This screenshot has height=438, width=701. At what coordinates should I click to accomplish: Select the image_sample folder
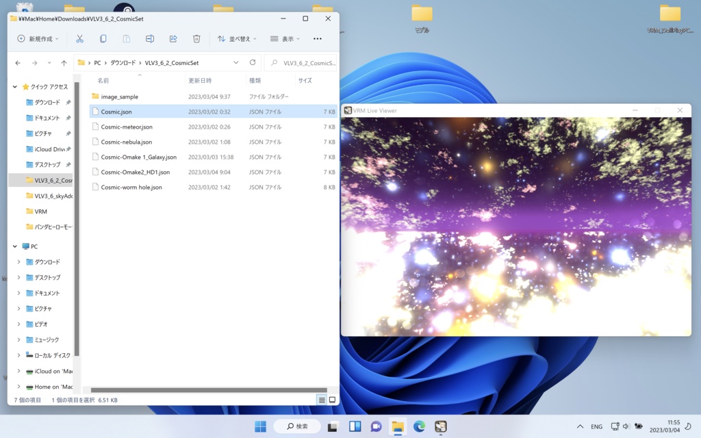tap(214, 96)
